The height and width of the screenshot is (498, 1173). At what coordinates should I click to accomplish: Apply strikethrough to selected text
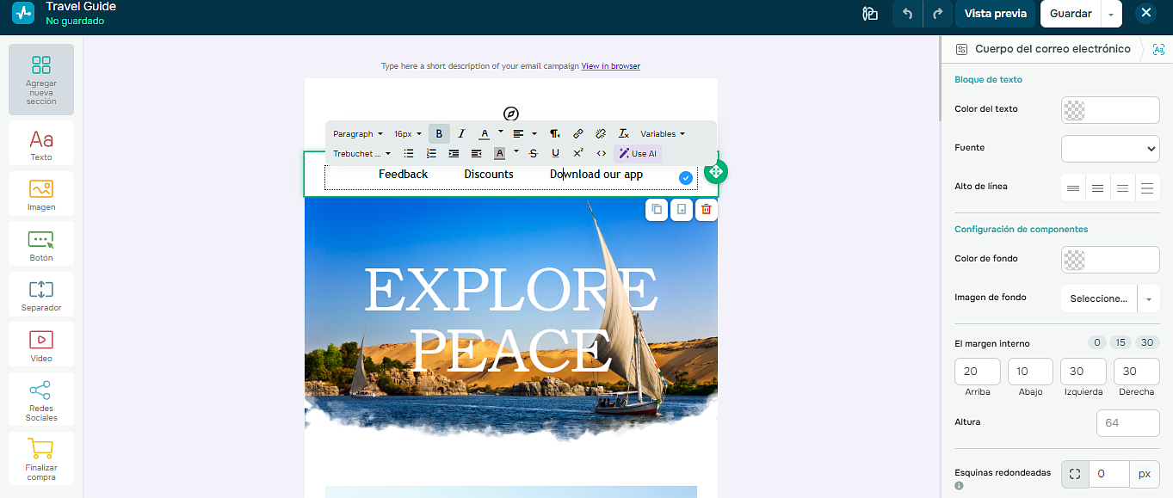[x=533, y=153]
